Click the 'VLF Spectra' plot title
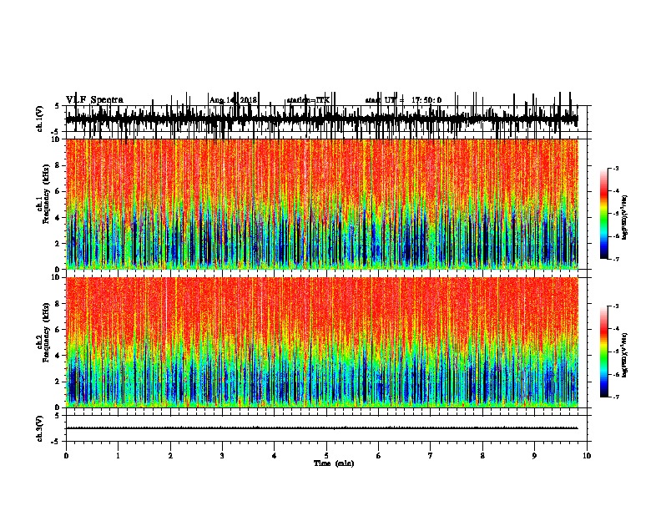Image resolution: width=661 pixels, height=511 pixels. coord(94,100)
